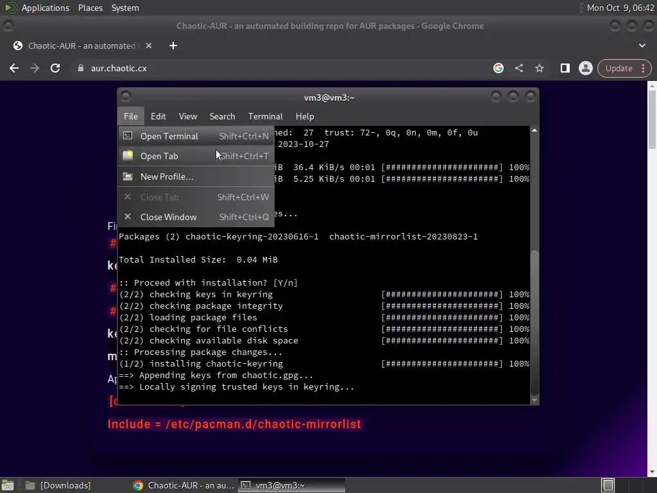Choose Open Terminal from File menu
The image size is (657, 493).
pos(196,136)
